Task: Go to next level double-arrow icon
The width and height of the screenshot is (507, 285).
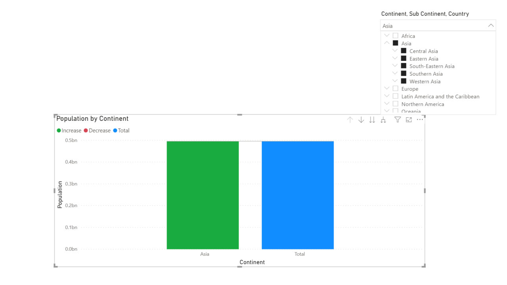Action: [x=372, y=120]
